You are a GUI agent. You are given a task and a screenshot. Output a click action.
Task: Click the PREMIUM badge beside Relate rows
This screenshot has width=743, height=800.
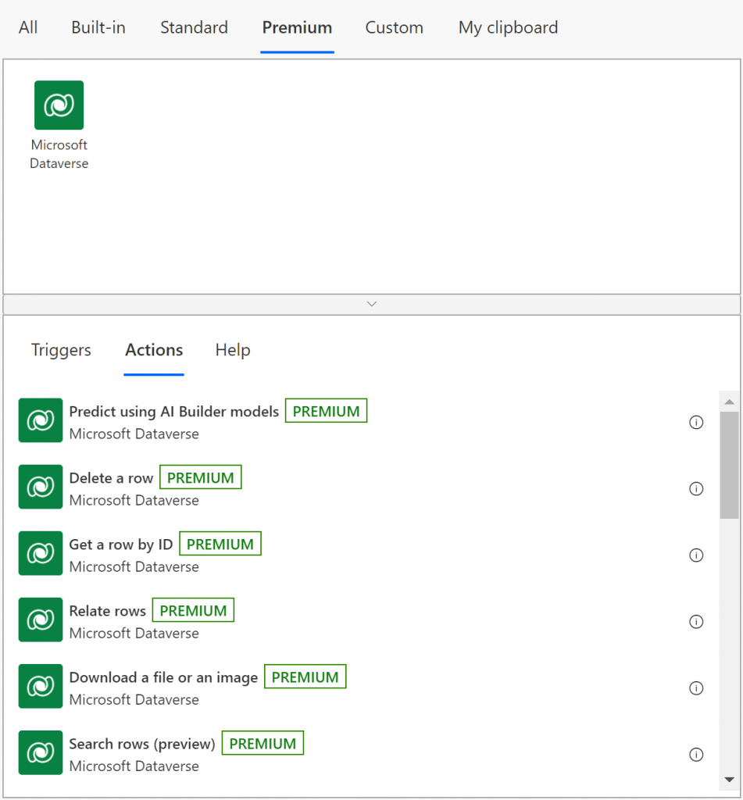[194, 610]
